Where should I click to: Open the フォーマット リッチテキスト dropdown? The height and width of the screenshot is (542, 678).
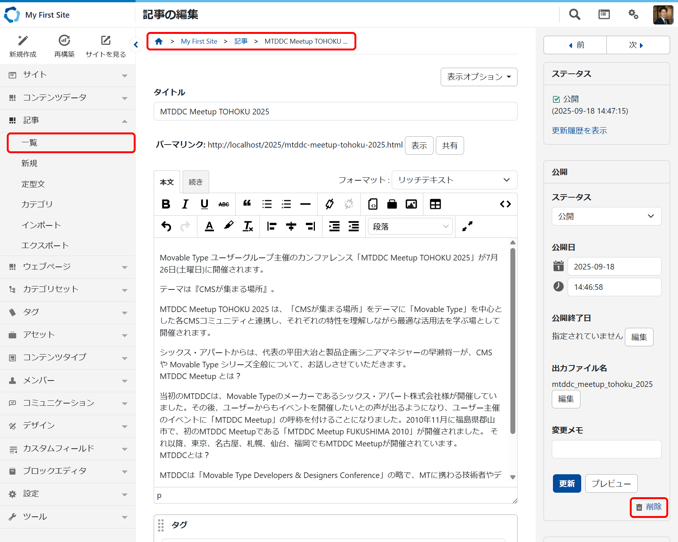tap(454, 180)
